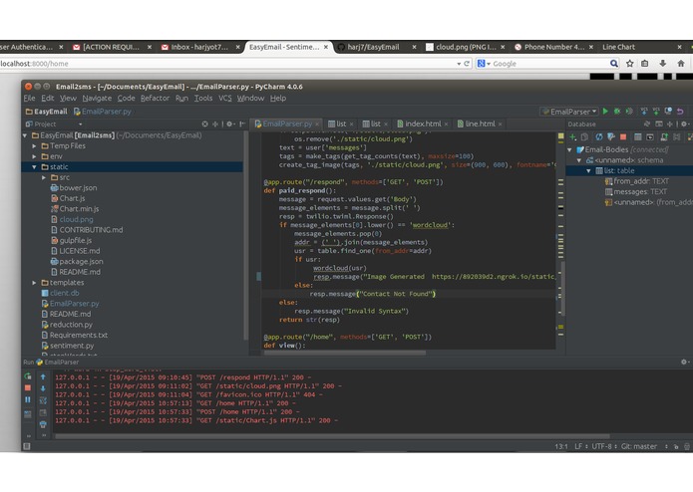The width and height of the screenshot is (693, 492).
Task: Run the EmailParser configuration with the green play icon
Action: coord(605,112)
